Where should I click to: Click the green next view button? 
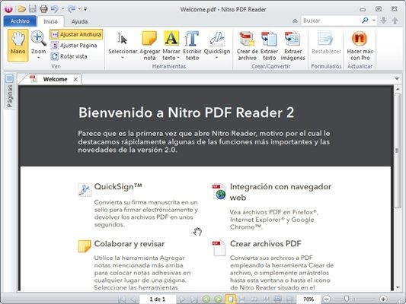click(219, 299)
